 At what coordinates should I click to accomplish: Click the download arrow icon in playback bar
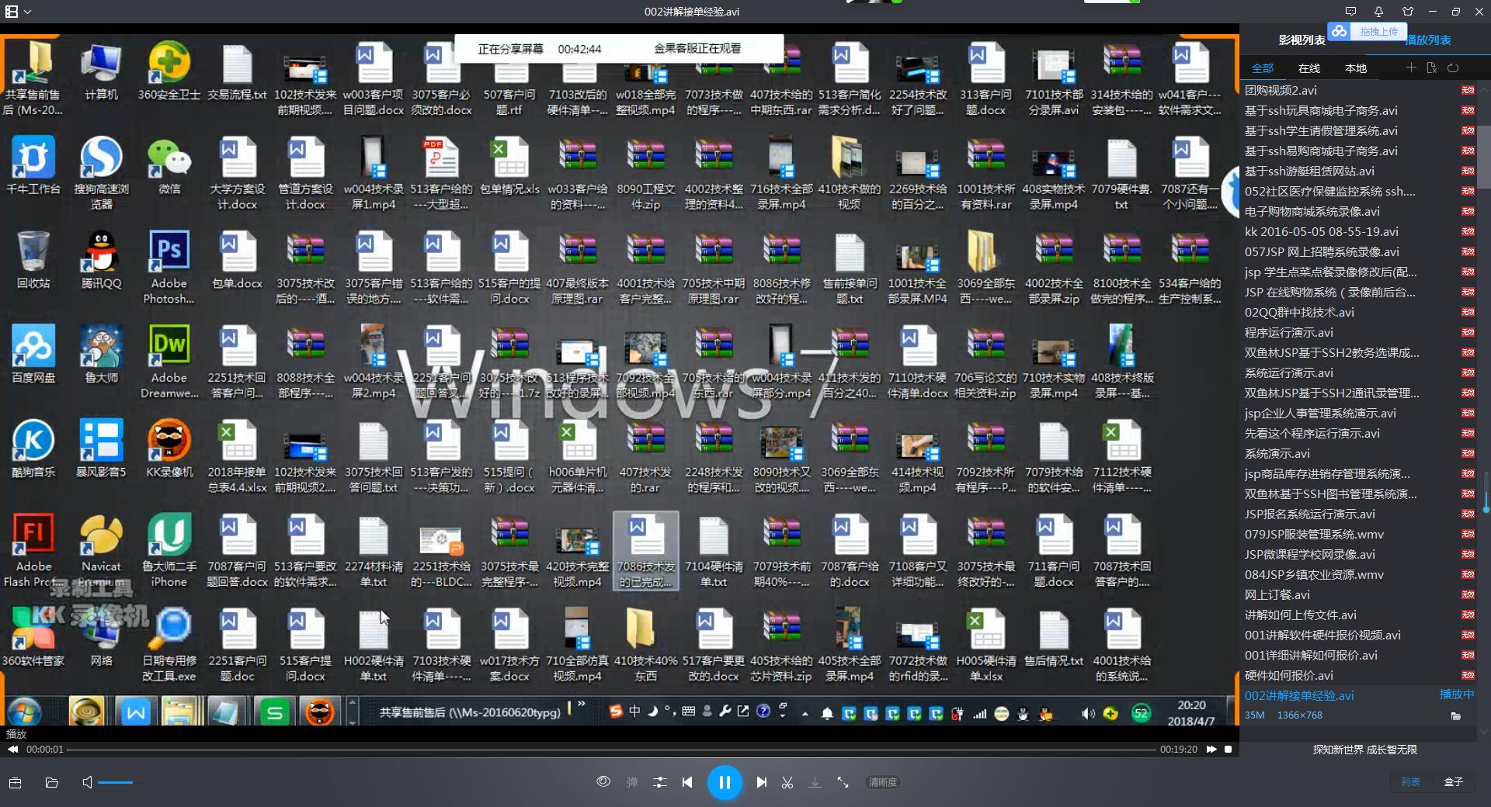(815, 782)
